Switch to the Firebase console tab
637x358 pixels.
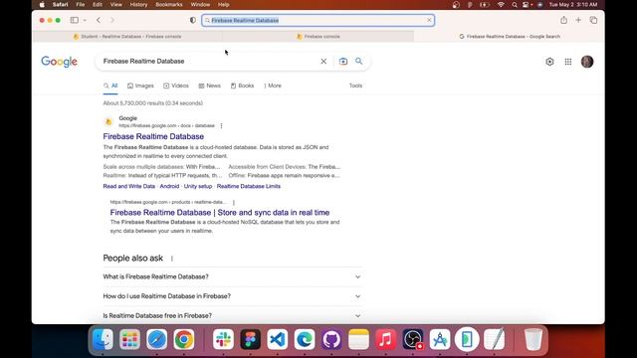(318, 36)
